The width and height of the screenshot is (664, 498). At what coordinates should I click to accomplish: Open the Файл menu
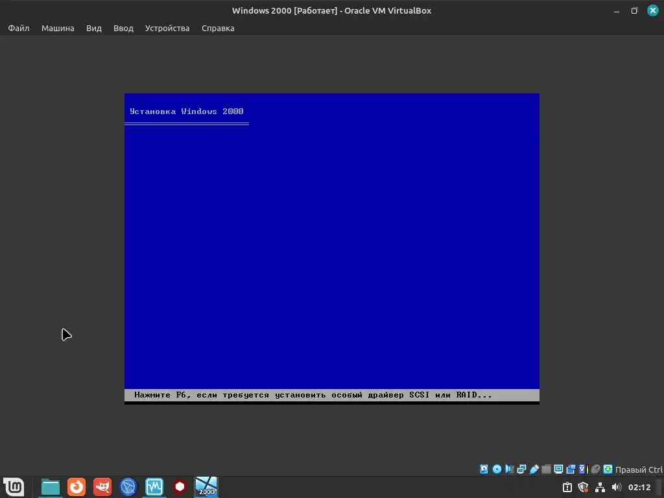point(19,28)
